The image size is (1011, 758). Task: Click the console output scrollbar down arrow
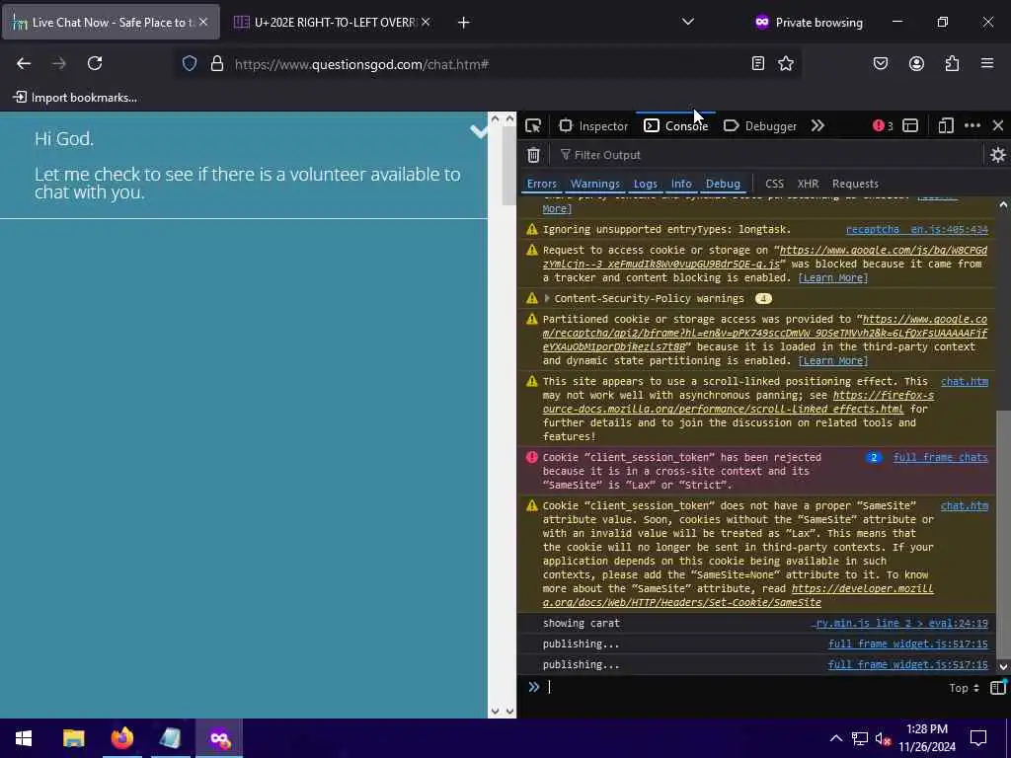tap(1003, 667)
